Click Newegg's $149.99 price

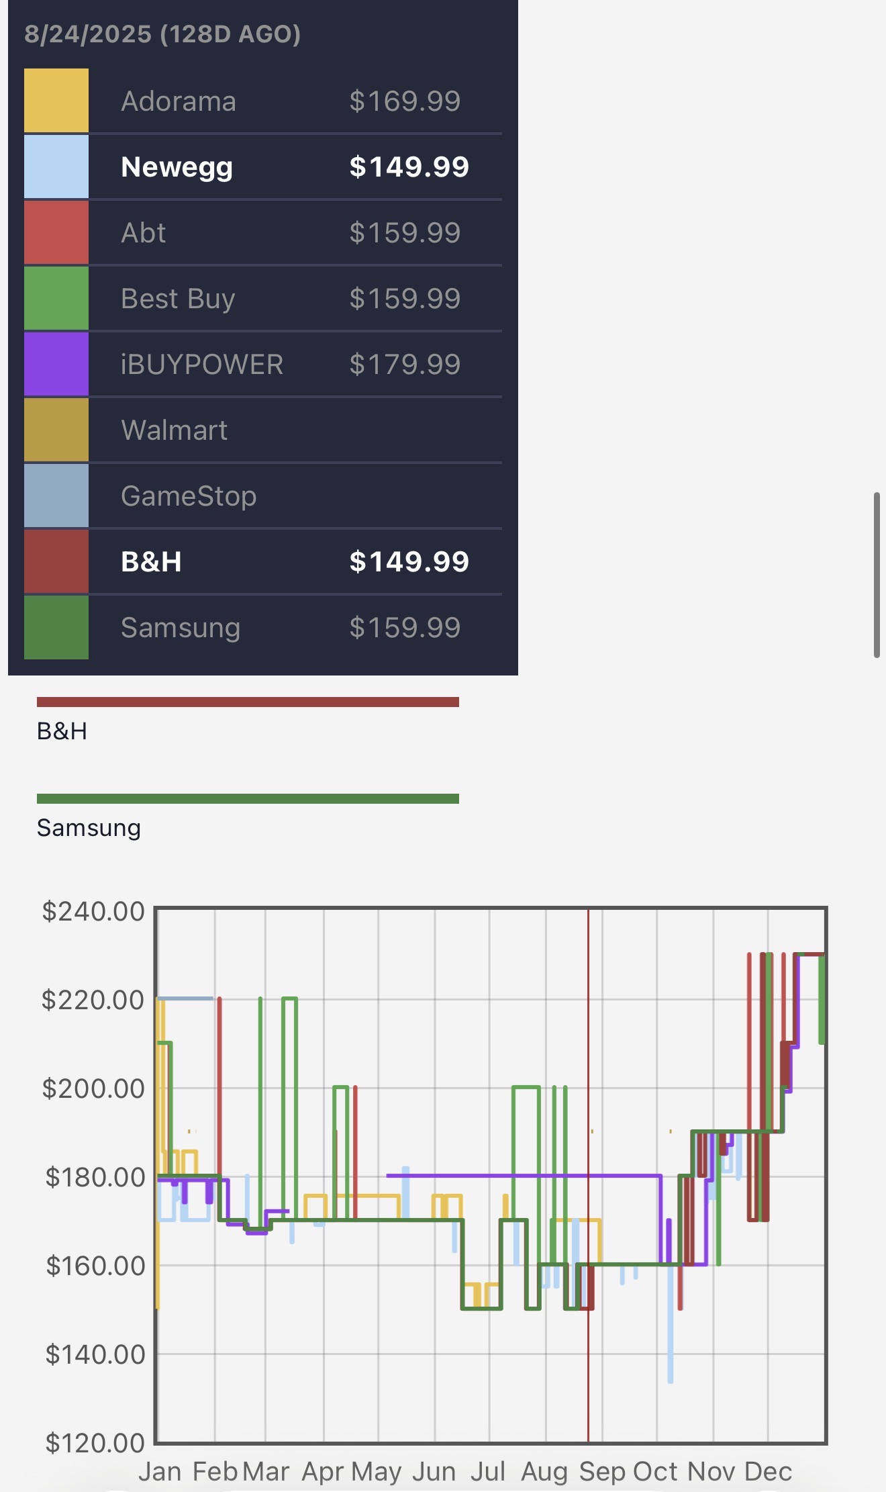[409, 167]
